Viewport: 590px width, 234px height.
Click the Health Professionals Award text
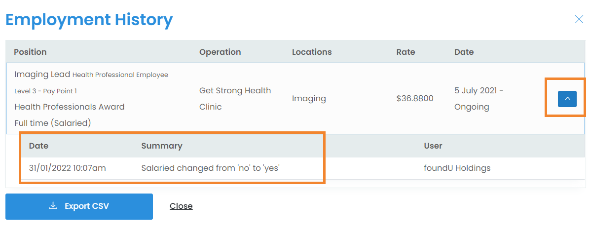(69, 107)
